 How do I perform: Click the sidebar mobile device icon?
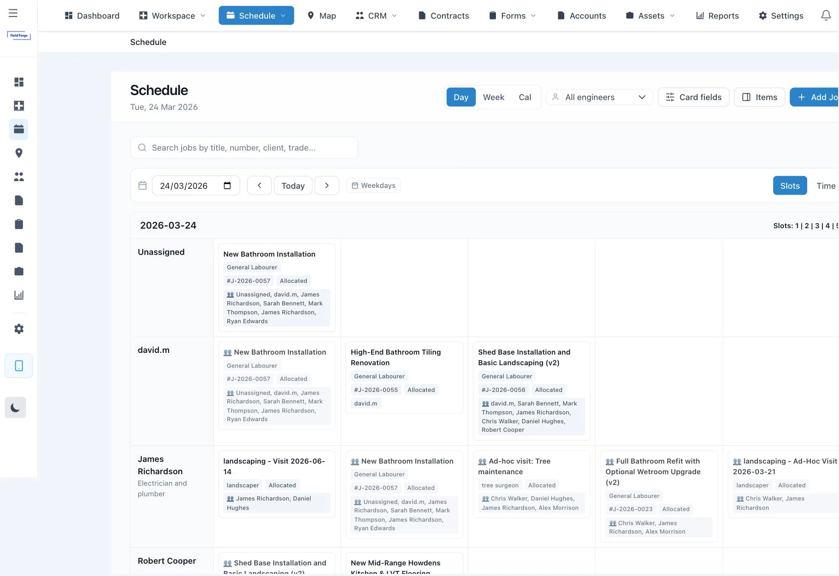click(x=19, y=366)
